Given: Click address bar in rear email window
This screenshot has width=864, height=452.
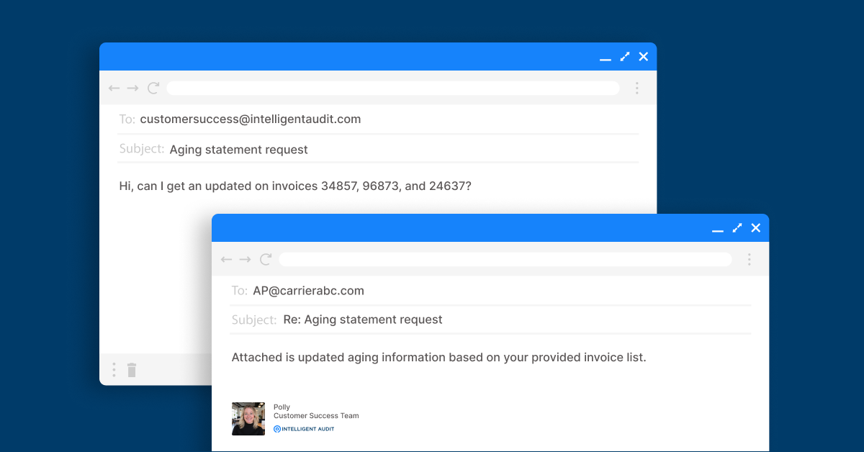Looking at the screenshot, I should tap(393, 88).
